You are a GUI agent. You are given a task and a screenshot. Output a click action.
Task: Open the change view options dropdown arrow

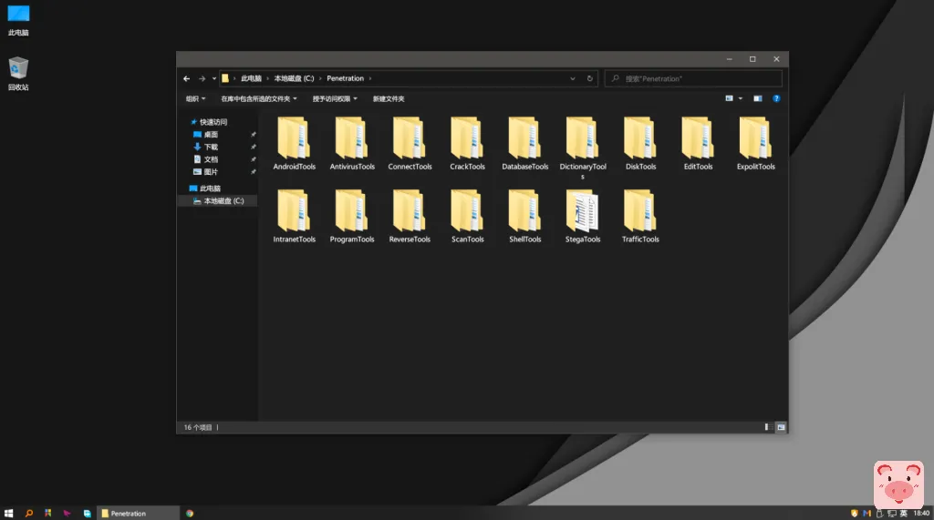(x=740, y=98)
